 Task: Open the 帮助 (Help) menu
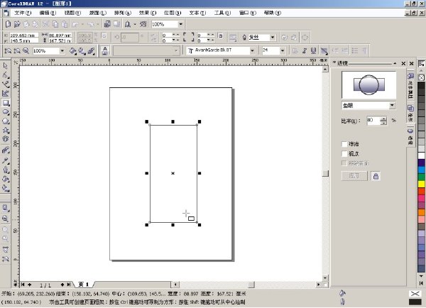(x=273, y=13)
